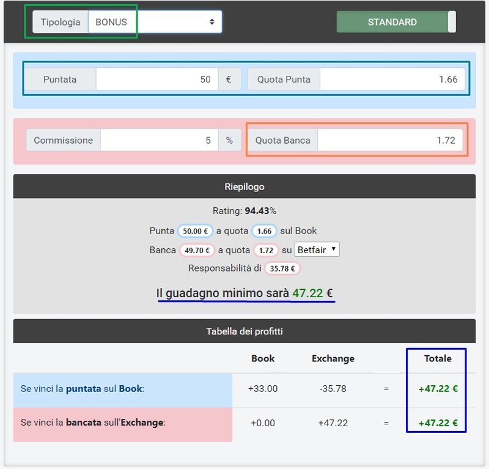
Task: Click the up/down arrows of the Tipologia select
Action: point(211,22)
